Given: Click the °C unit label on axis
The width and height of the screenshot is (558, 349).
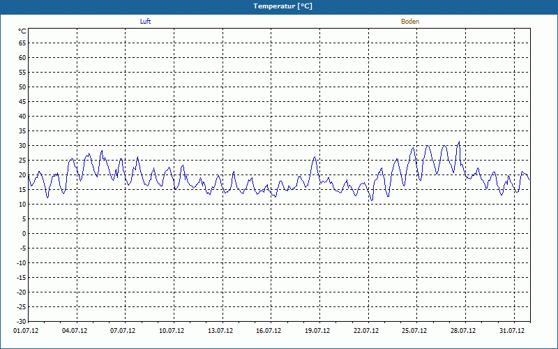Looking at the screenshot, I should [22, 31].
